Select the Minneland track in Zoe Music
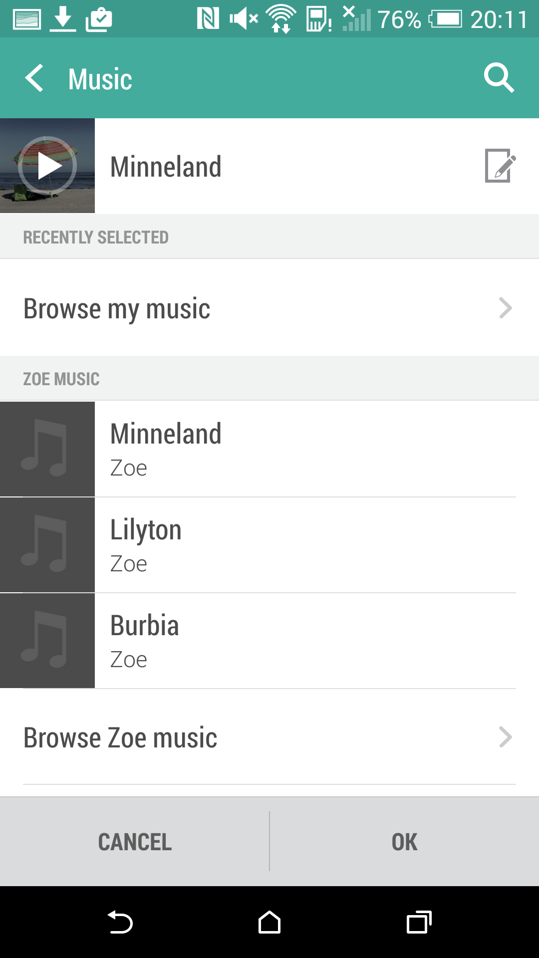 click(x=304, y=449)
